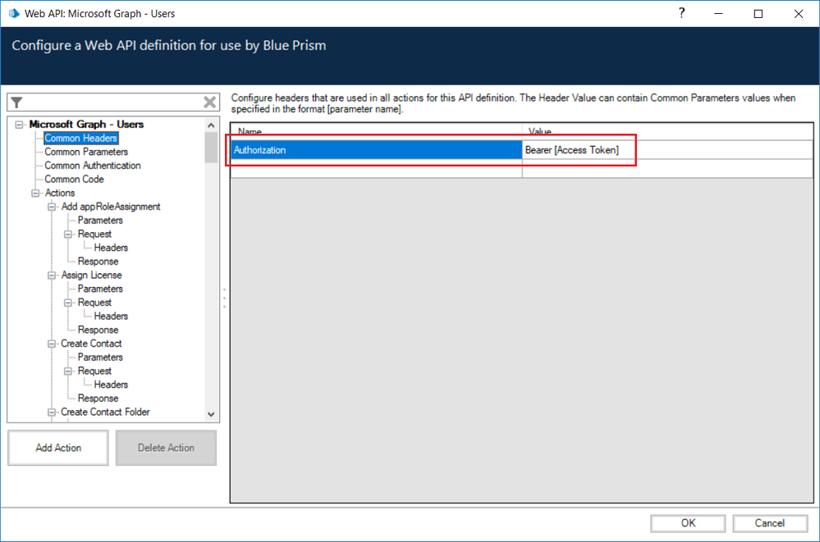Collapse the Add appRoleAssignment node
This screenshot has height=542, width=820.
52,207
